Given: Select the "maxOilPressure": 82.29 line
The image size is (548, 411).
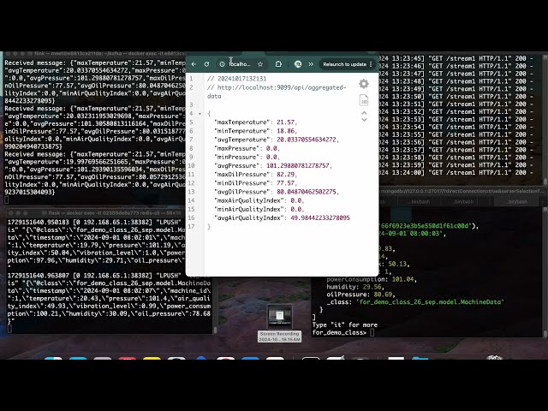Looking at the screenshot, I should pos(256,175).
